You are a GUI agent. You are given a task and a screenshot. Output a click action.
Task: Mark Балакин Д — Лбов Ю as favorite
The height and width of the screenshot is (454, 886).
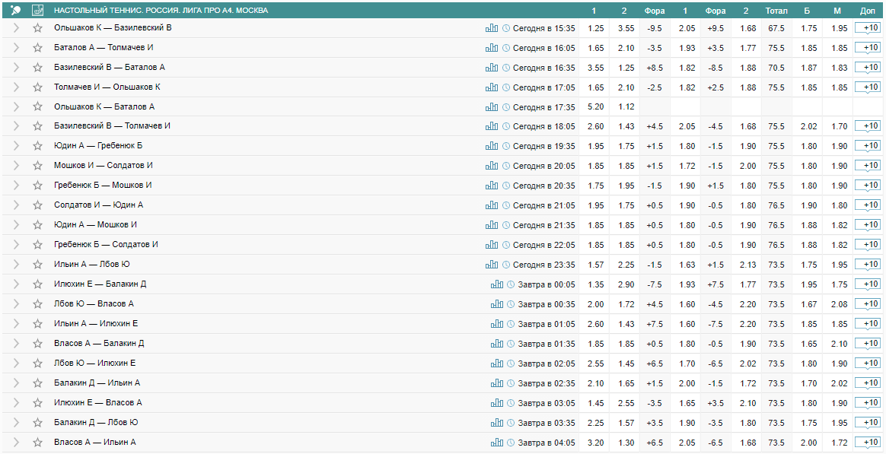37,423
